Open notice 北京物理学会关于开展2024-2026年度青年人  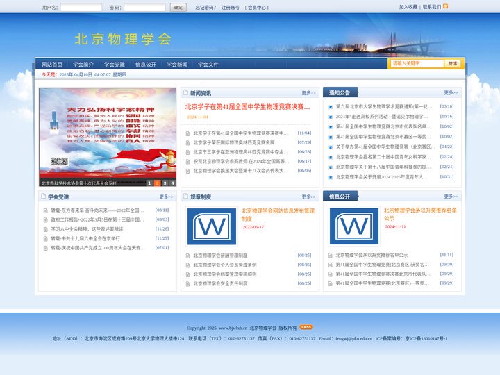(x=382, y=177)
